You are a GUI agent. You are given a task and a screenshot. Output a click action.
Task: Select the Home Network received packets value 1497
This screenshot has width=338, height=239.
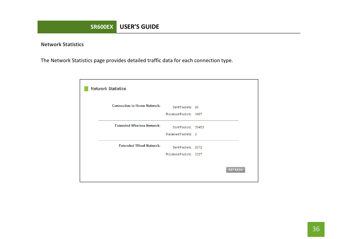coord(198,114)
